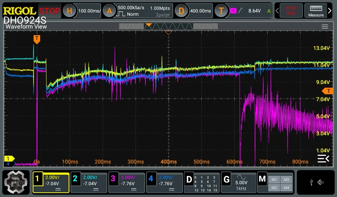Open the Acquisition (A) settings menu
This screenshot has height=197, width=337.
(x=109, y=11)
